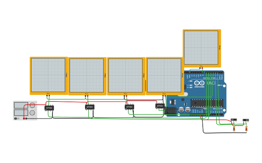Viewport: 262px width, 163px height.
Task: Click the Arduino logo on the Uno board
Action: point(199,83)
